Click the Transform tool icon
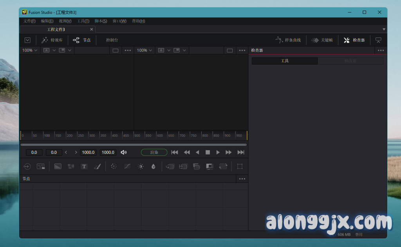Screen dimensions: 401x247 click(223, 166)
